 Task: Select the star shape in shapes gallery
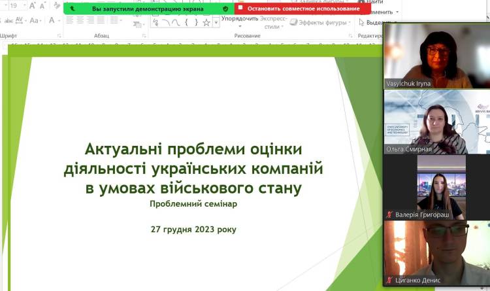[206, 22]
